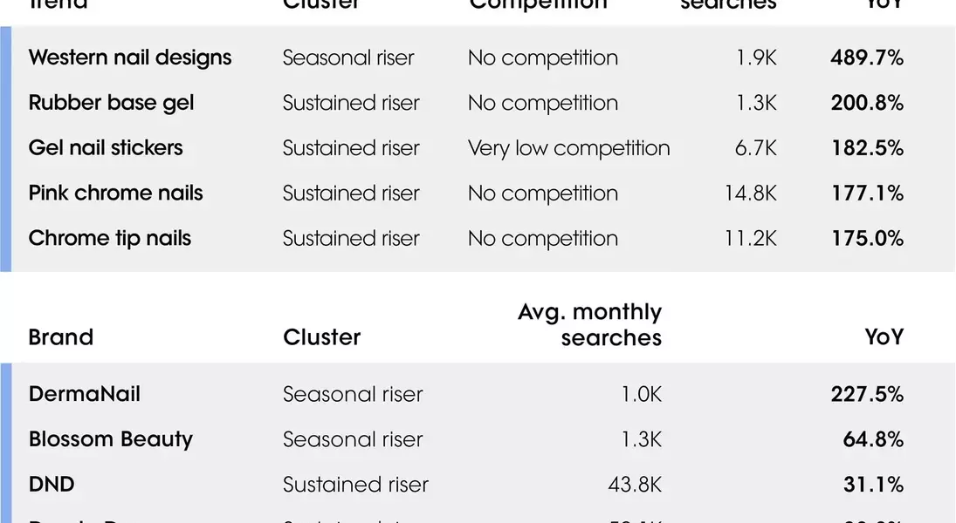Click the Brand column header
This screenshot has width=956, height=523.
[x=60, y=337]
